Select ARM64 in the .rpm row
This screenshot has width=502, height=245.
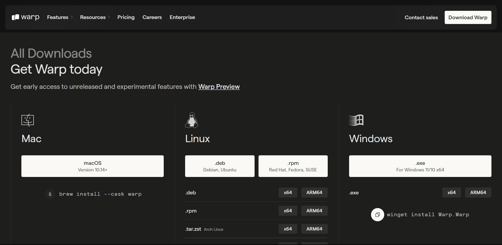tap(314, 211)
